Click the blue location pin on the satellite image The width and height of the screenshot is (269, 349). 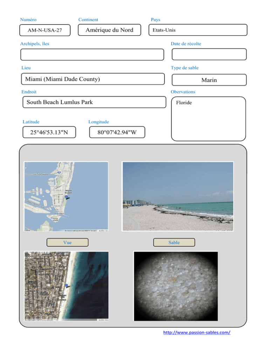coord(67,285)
